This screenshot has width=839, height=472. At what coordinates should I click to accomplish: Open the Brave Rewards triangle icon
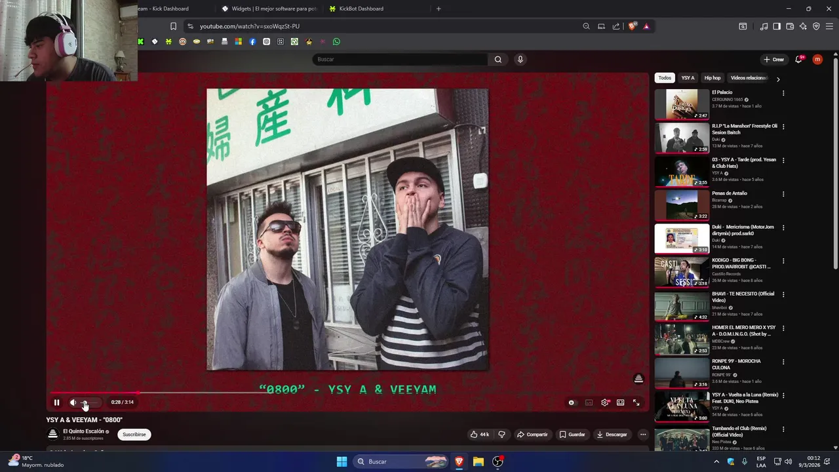[x=646, y=26]
